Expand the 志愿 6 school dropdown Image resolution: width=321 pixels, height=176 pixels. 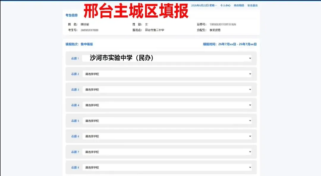click(x=167, y=136)
